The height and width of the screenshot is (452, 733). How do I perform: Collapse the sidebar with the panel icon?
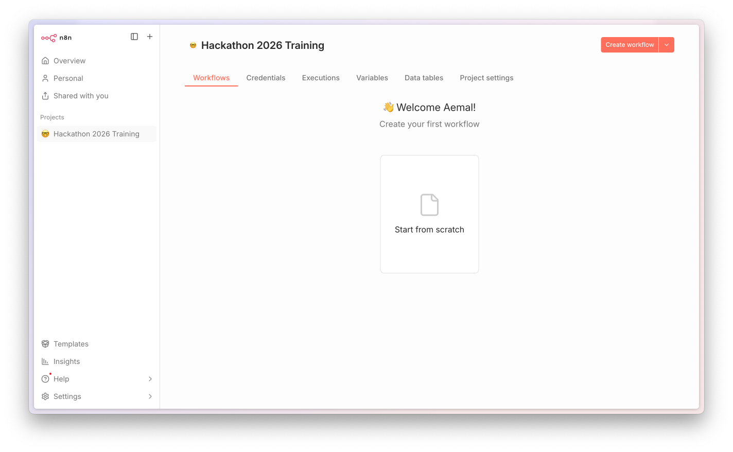pyautogui.click(x=134, y=37)
